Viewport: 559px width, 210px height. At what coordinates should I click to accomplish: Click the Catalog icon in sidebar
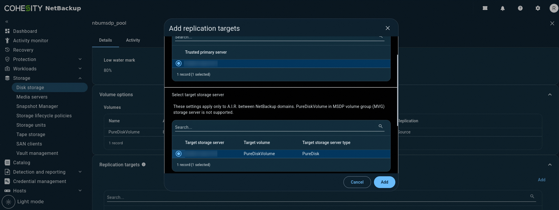pyautogui.click(x=7, y=162)
